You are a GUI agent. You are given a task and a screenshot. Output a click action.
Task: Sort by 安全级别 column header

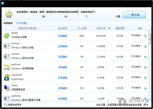click(63, 28)
